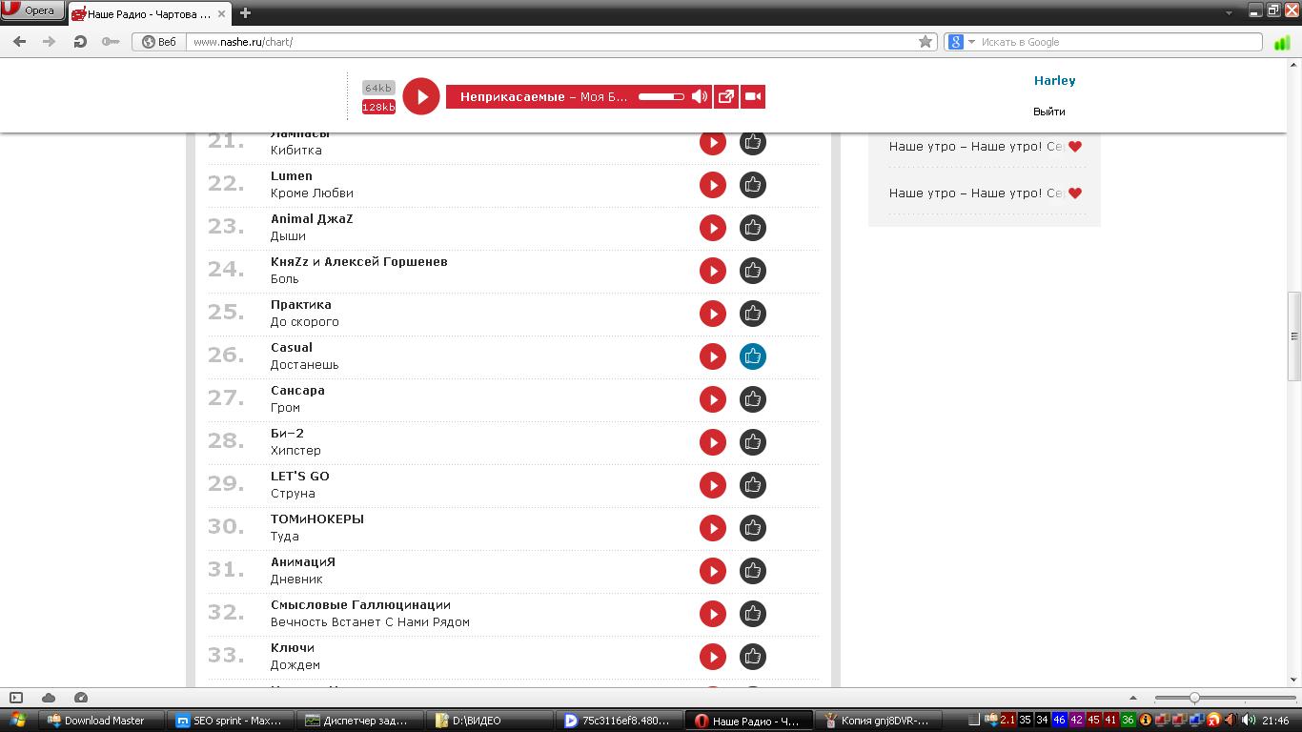Open Opera Link cloud icon
1302x732 pixels.
49,698
